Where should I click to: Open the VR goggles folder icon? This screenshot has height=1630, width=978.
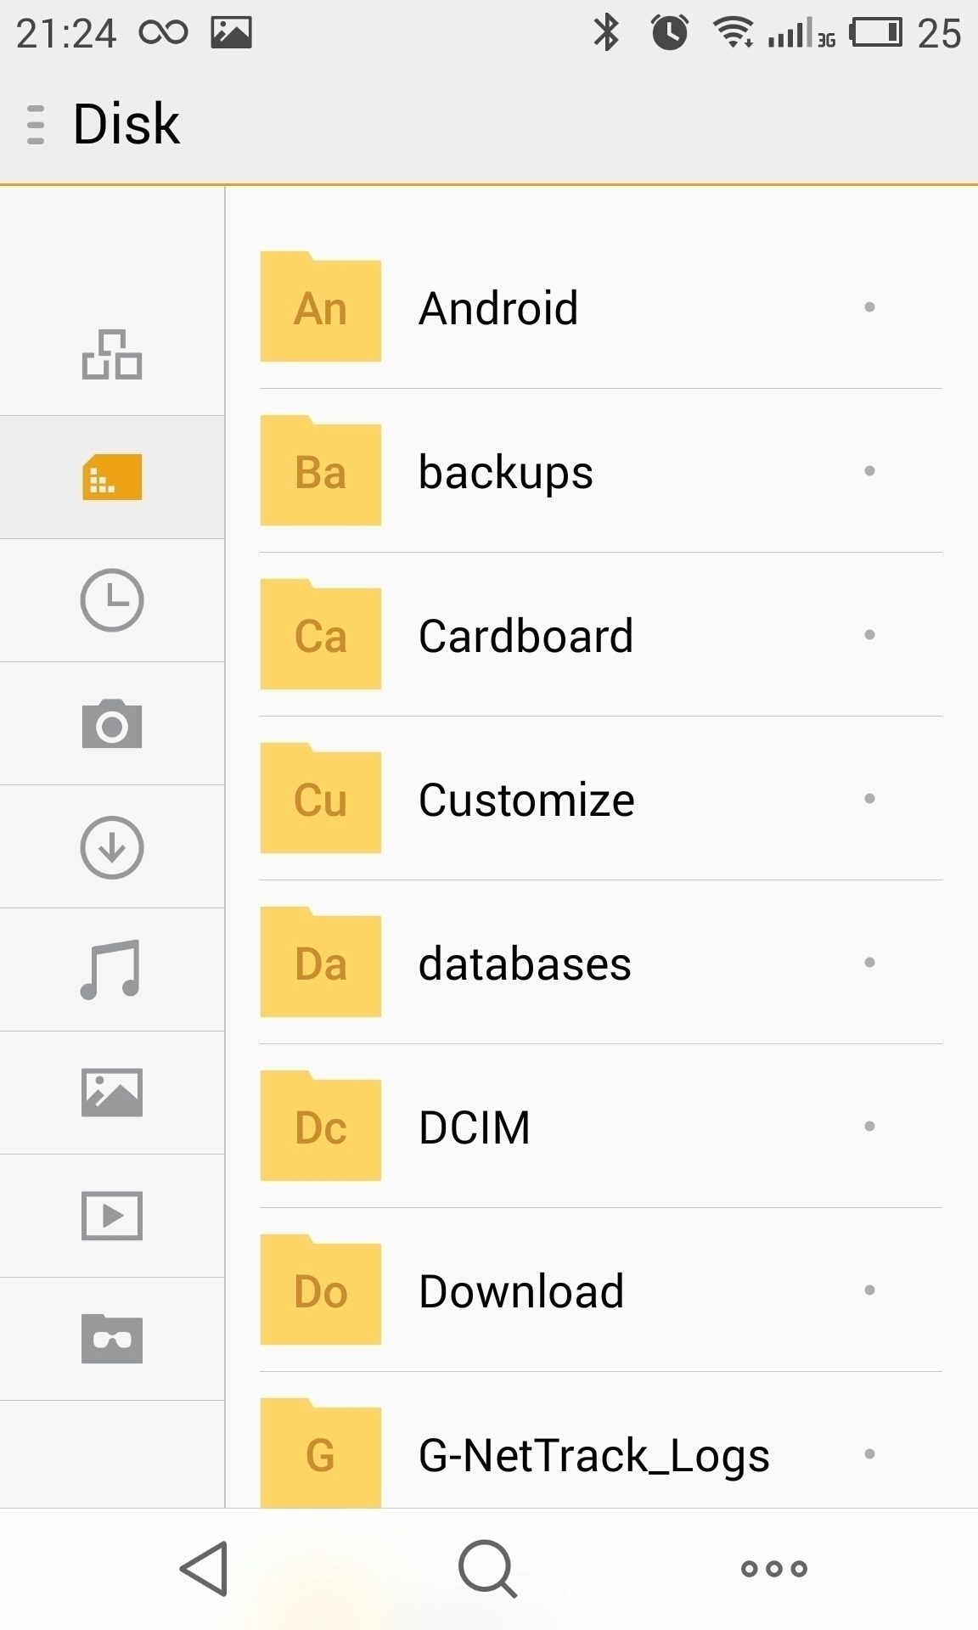pos(112,1339)
